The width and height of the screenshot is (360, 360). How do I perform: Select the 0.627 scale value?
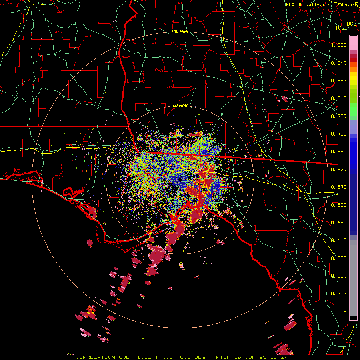[x=339, y=170]
